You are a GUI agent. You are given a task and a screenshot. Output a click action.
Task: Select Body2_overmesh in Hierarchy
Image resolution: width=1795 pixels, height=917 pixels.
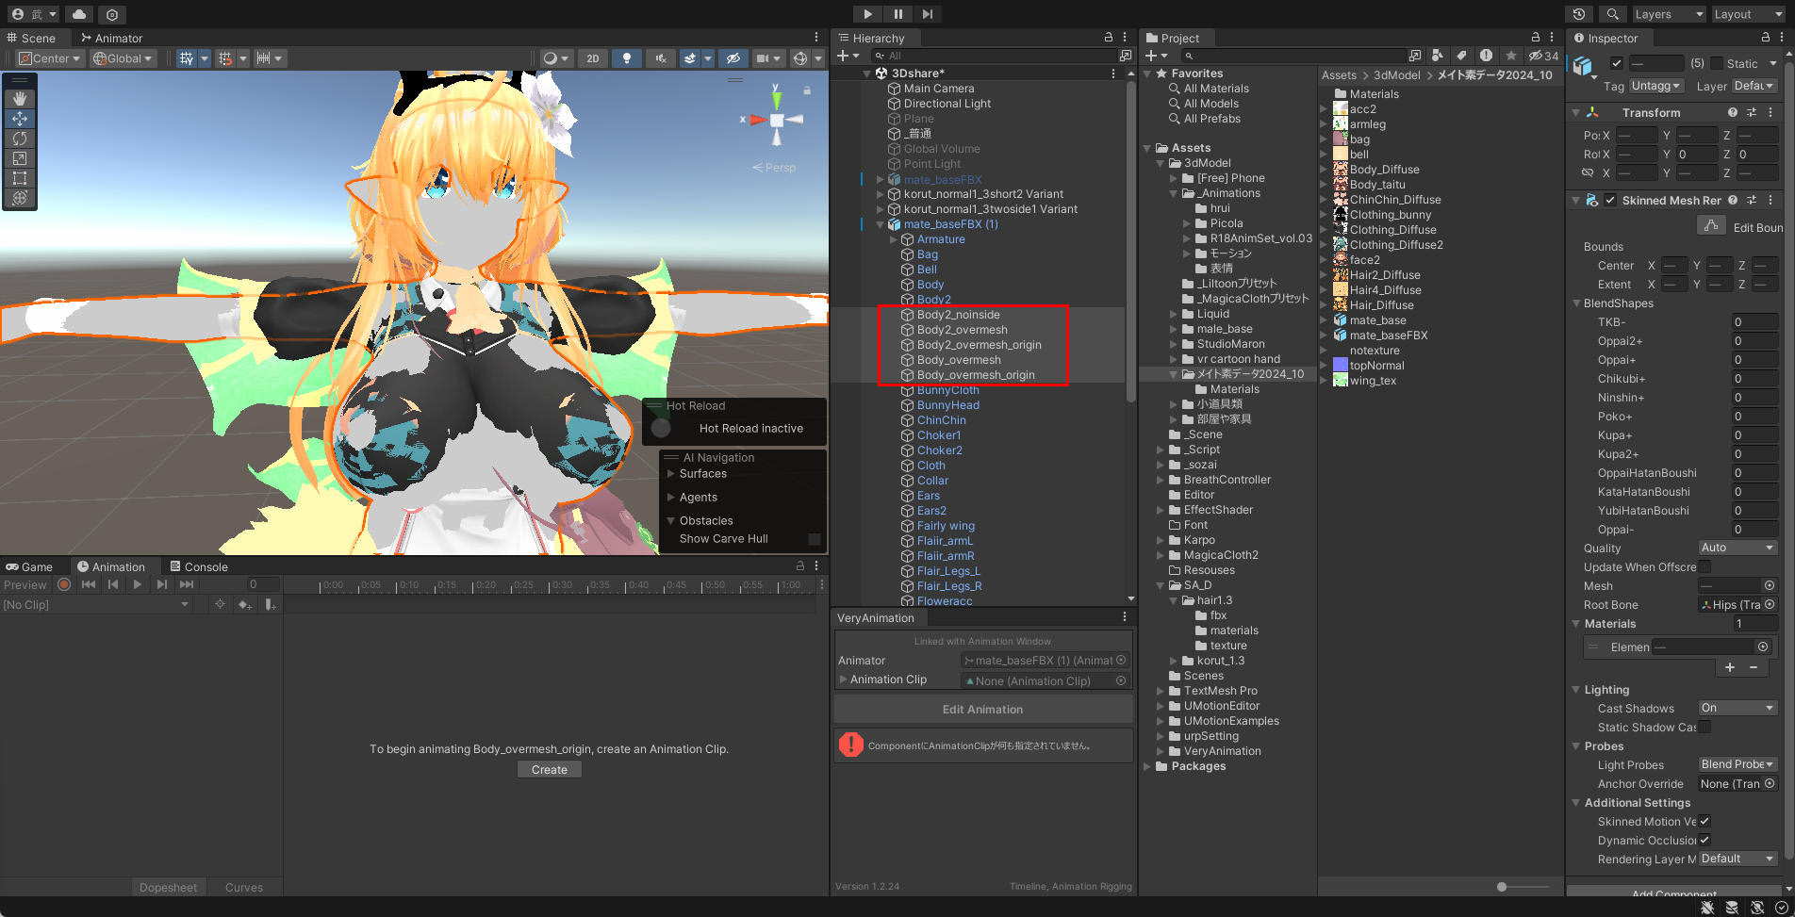click(962, 330)
